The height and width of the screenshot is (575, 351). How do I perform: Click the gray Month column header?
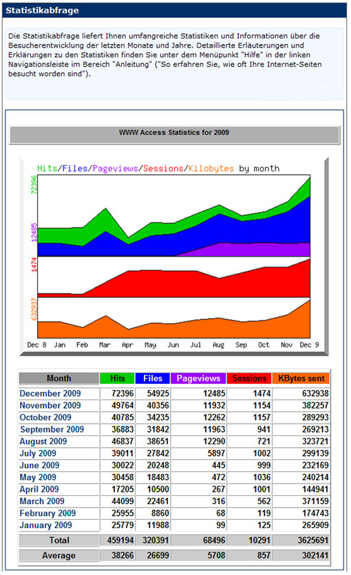pos(59,378)
